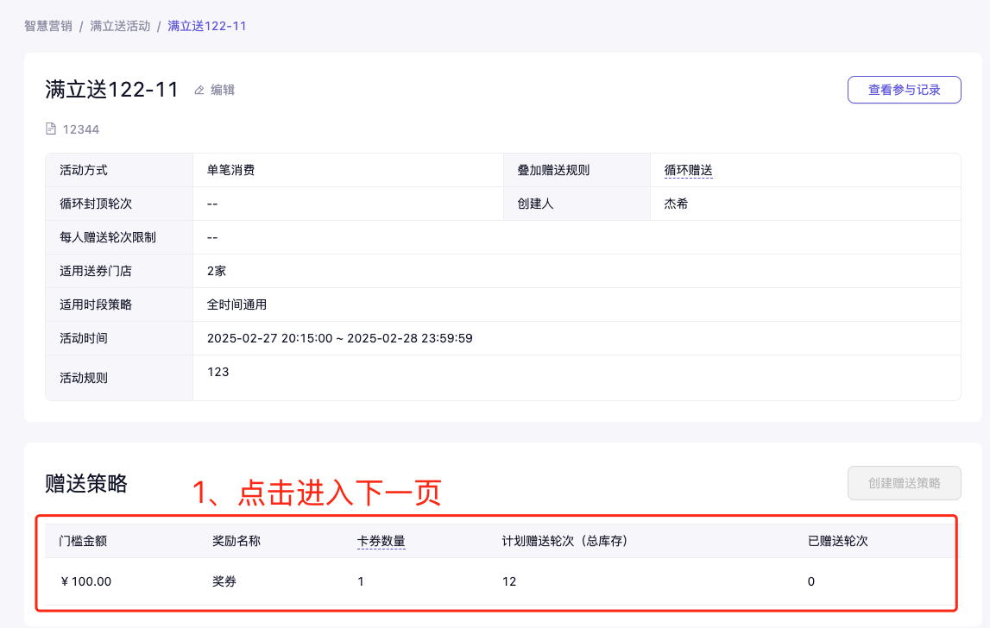The width and height of the screenshot is (990, 628).
Task: Click the 编辑 text label
Action: tap(223, 90)
